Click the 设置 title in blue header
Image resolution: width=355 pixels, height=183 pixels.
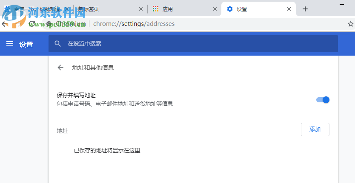[26, 44]
